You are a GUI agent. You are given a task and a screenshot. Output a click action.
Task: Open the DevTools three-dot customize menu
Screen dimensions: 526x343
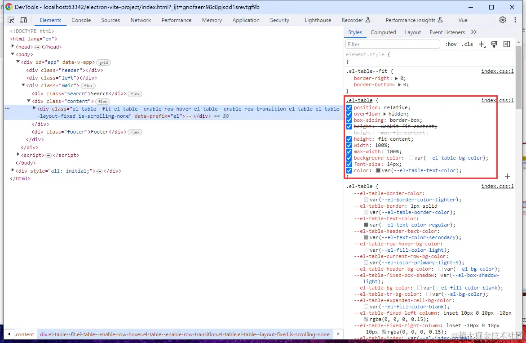coord(515,20)
